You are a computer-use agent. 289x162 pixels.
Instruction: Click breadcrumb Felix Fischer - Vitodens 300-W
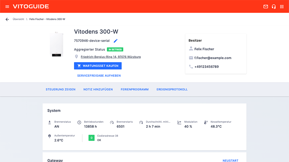click(x=47, y=19)
